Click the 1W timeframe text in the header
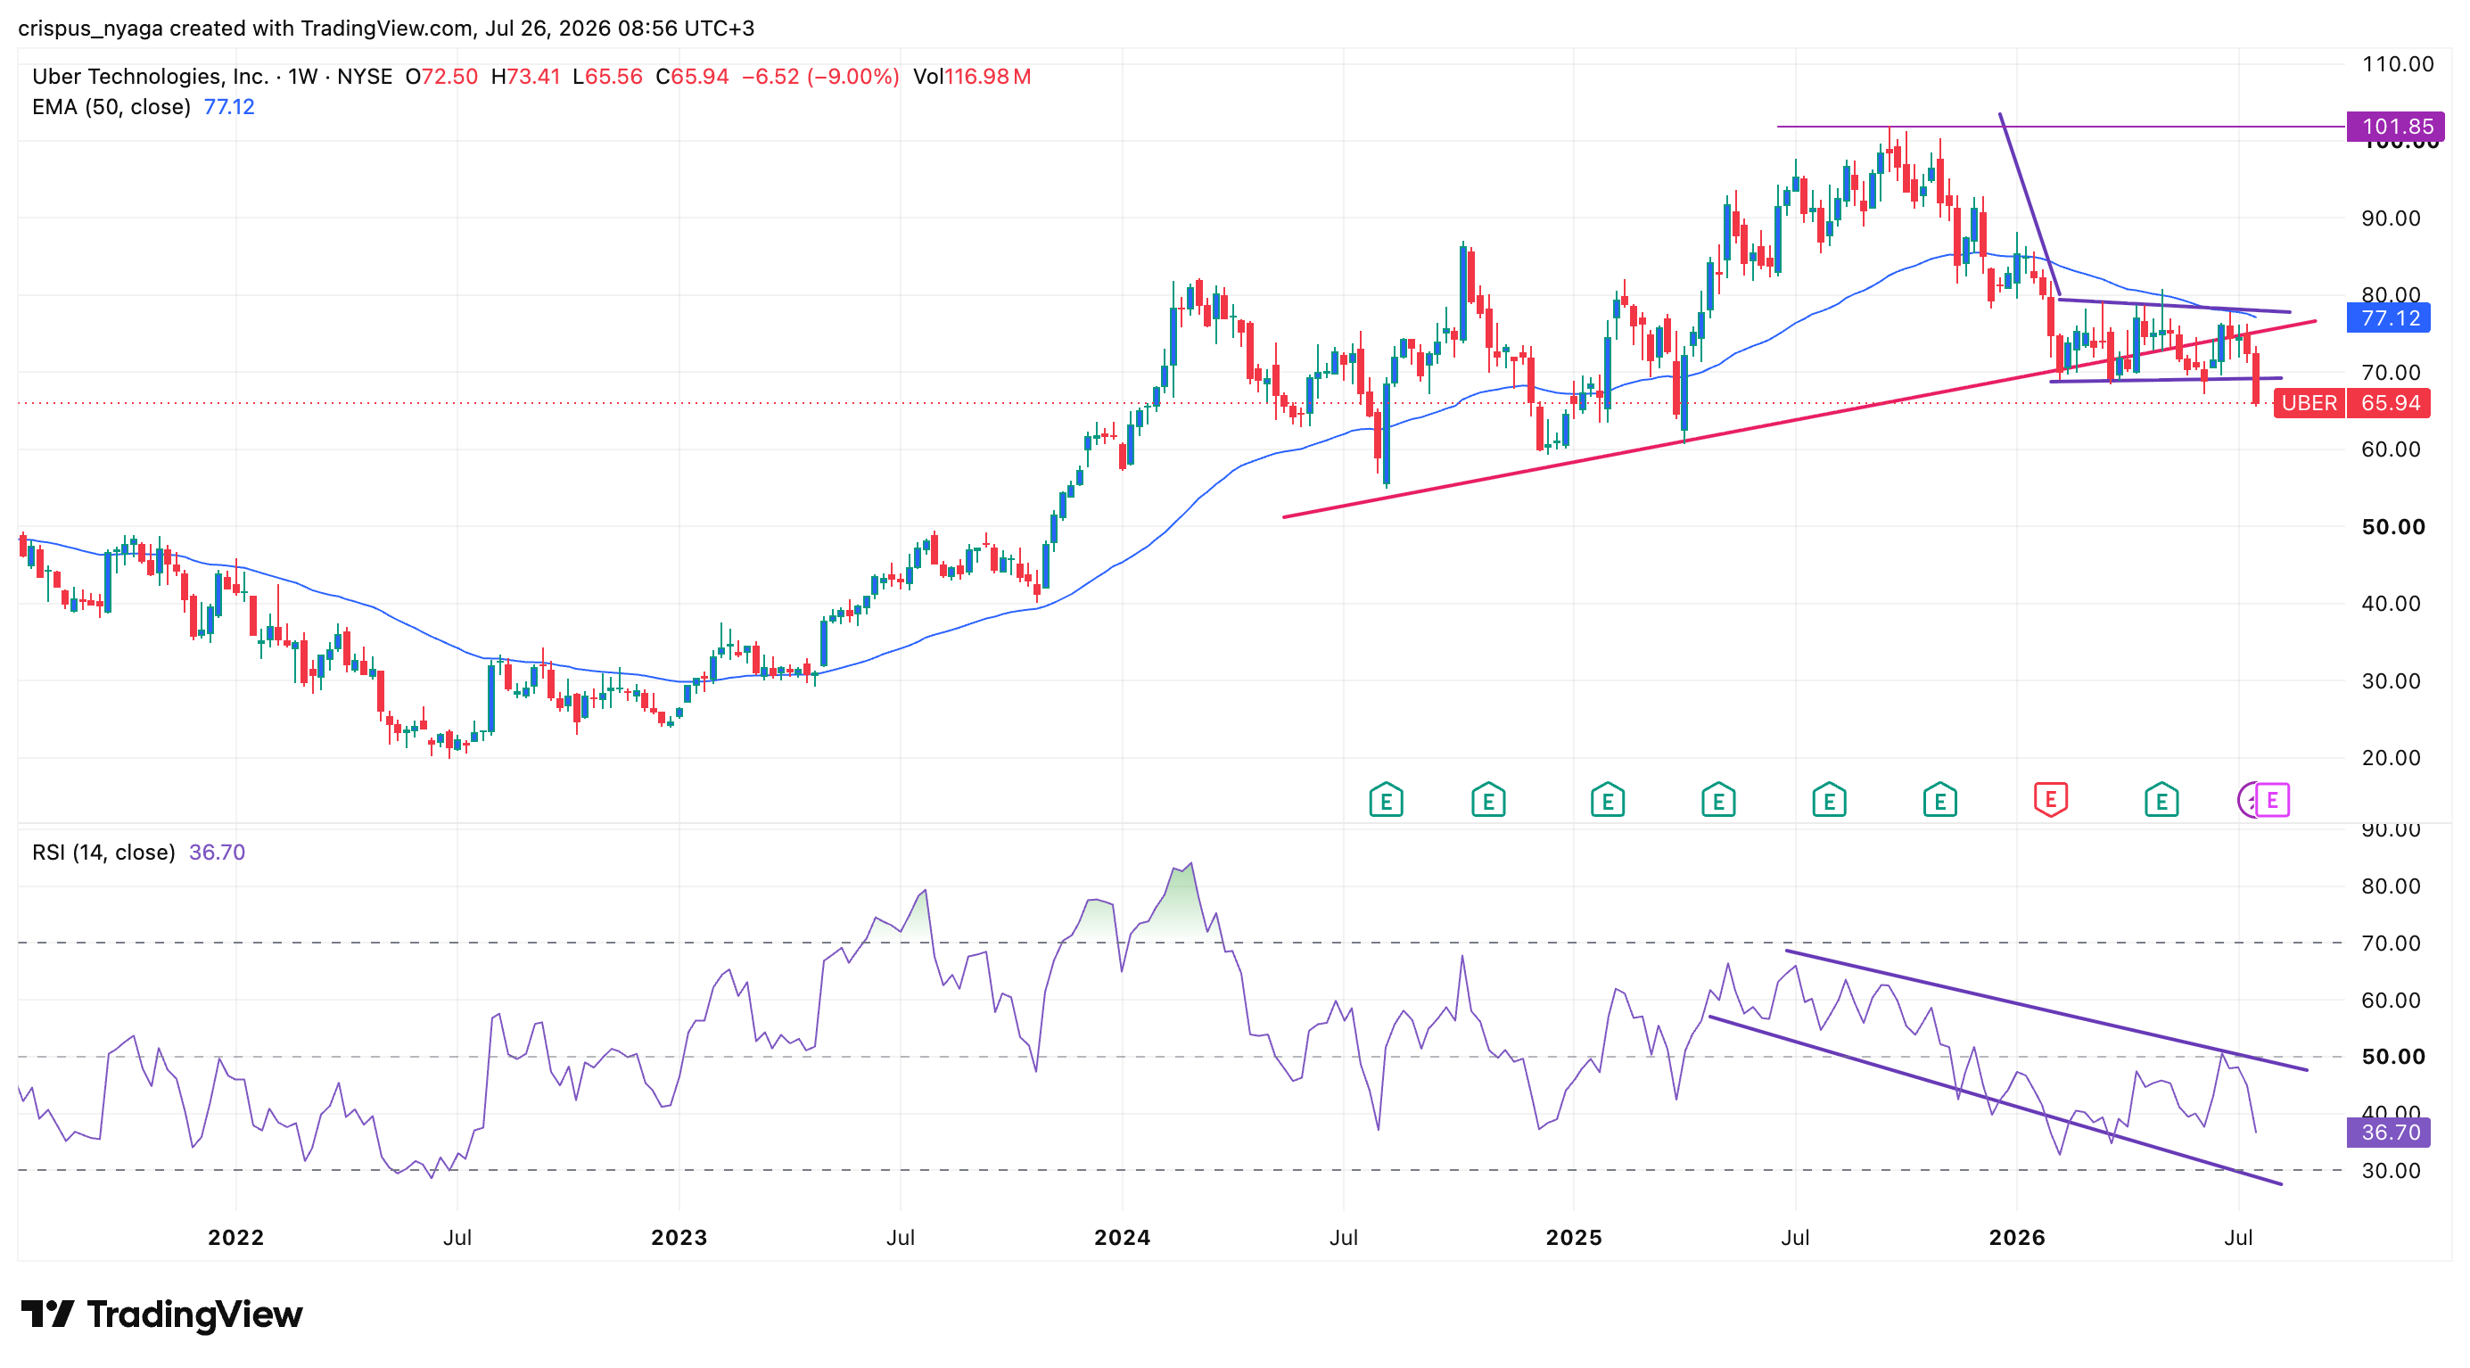 point(303,77)
